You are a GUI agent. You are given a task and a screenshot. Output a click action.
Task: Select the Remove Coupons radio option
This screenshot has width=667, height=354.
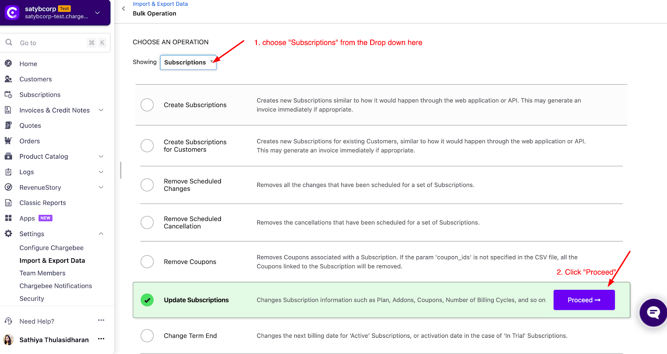pos(147,262)
